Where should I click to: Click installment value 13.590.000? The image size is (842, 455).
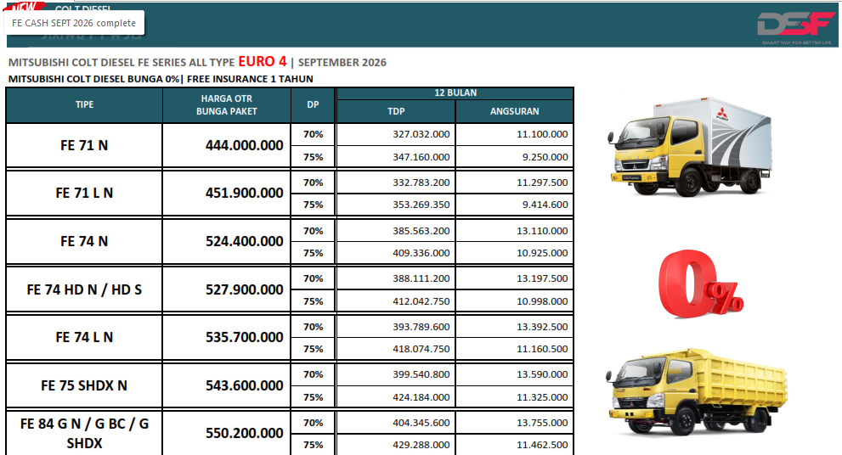click(x=542, y=374)
